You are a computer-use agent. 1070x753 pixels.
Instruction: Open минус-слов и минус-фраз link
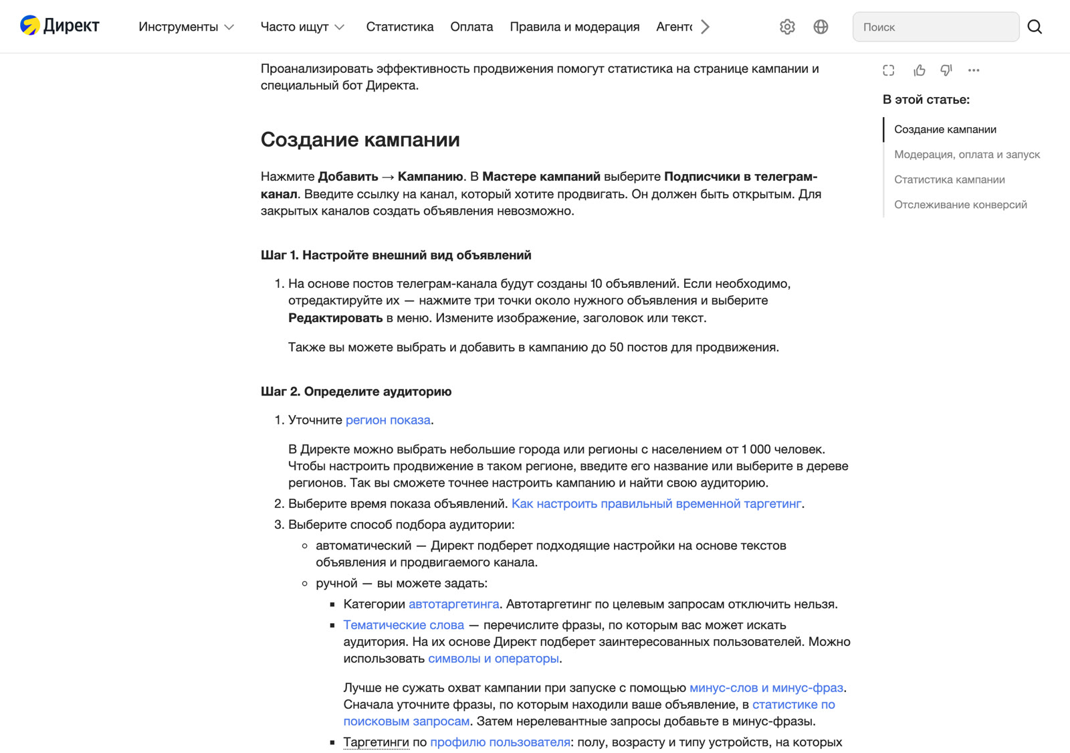click(x=766, y=688)
